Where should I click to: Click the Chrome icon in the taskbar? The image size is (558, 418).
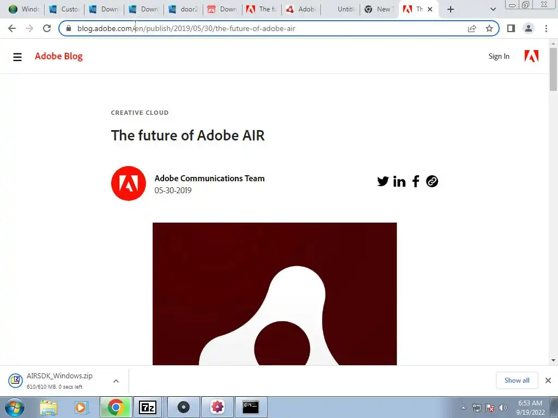tap(116, 407)
